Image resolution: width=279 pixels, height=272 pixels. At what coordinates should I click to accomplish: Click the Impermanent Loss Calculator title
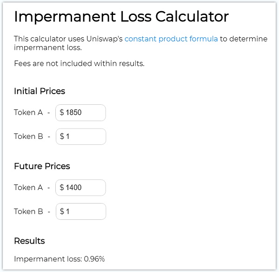tap(121, 17)
